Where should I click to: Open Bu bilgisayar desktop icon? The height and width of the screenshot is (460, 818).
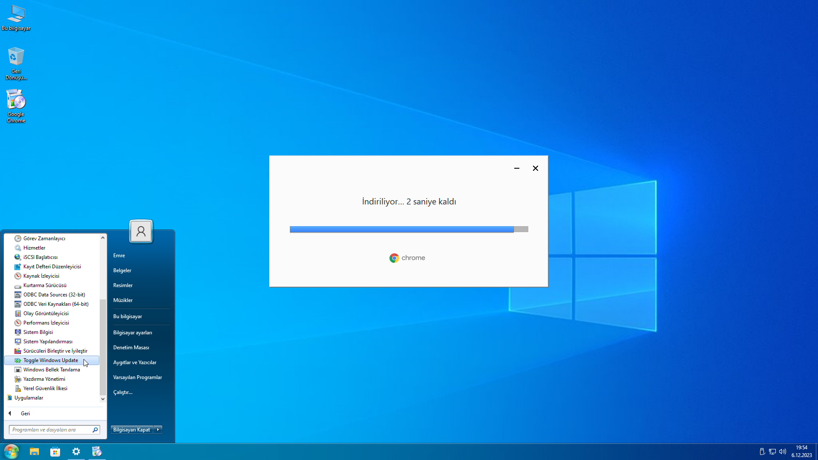coord(16,18)
